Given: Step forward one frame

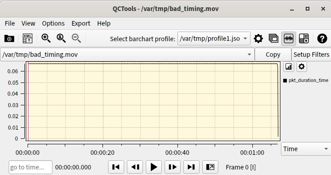Looking at the screenshot, I should coord(172,167).
